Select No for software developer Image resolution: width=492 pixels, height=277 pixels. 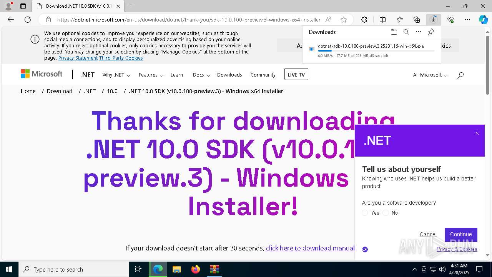pos(386,213)
